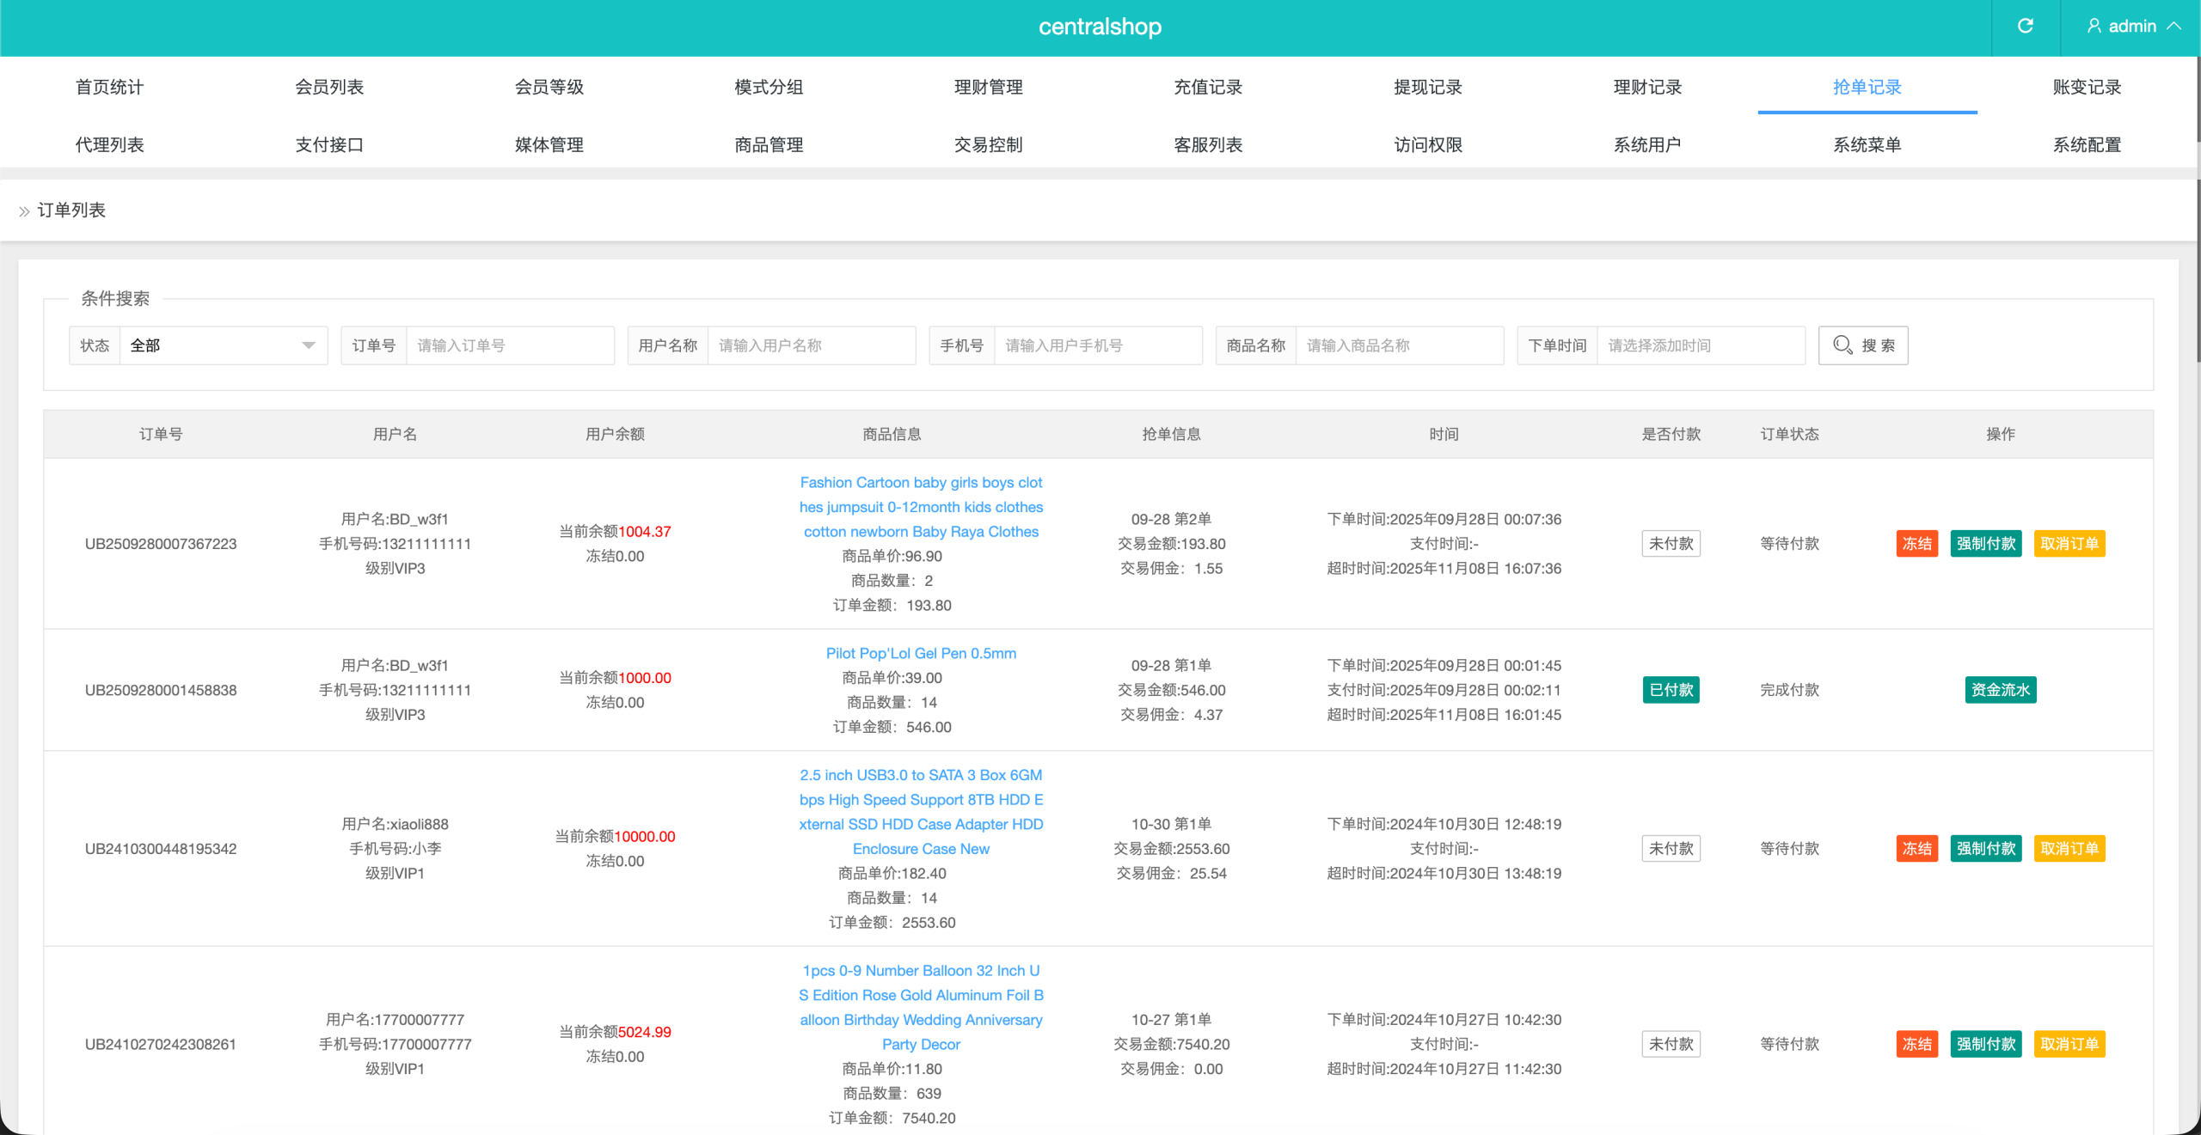The height and width of the screenshot is (1135, 2201).
Task: Open 资金流水 for the paid order
Action: (2000, 690)
